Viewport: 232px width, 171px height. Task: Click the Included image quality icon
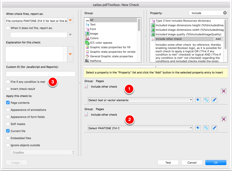[153, 34]
